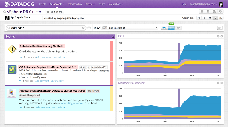Set graph size to M
228x127 pixels.
pyautogui.click(x=210, y=18)
